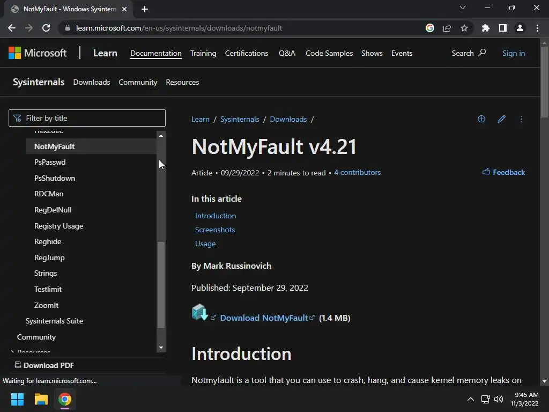Click the network tray icon
Screen dimensions: 549x412
click(x=485, y=399)
